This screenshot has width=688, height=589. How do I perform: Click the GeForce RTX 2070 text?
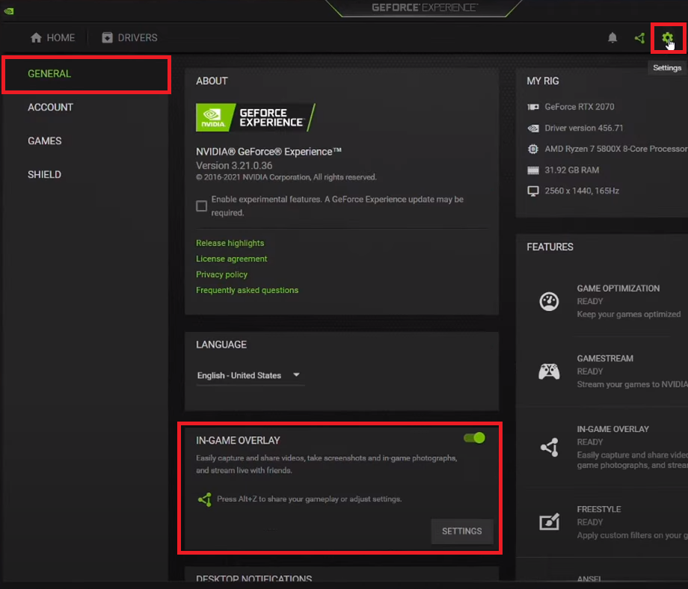point(579,107)
